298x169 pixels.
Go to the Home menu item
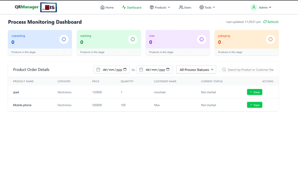107,7
